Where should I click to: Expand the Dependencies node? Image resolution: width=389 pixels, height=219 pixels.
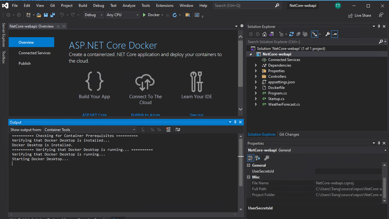[x=256, y=65]
